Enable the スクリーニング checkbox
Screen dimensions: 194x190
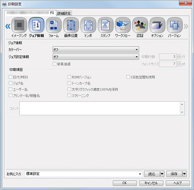pyautogui.click(x=69, y=95)
